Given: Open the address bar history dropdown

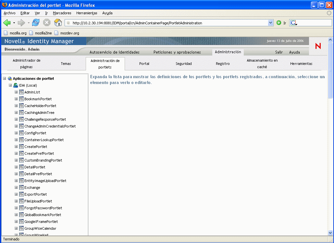Looking at the screenshot, I should click(270, 23).
